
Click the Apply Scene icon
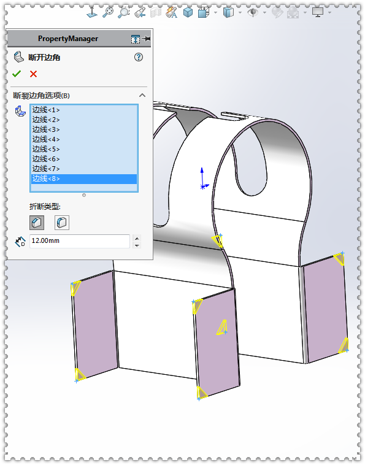293,12
